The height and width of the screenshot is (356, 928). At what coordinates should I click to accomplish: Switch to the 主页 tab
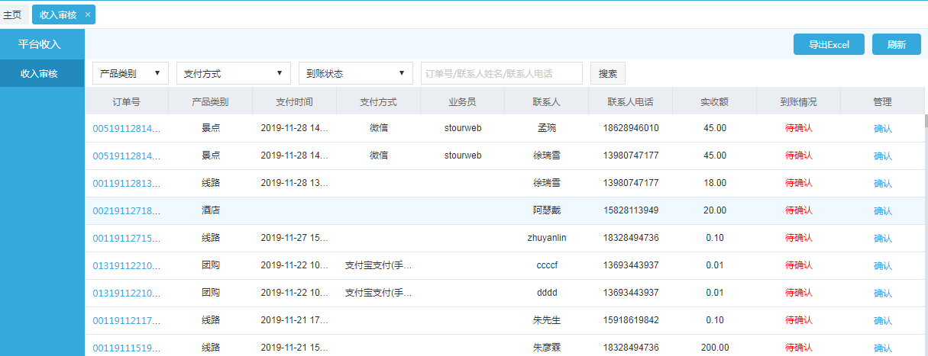pyautogui.click(x=13, y=14)
